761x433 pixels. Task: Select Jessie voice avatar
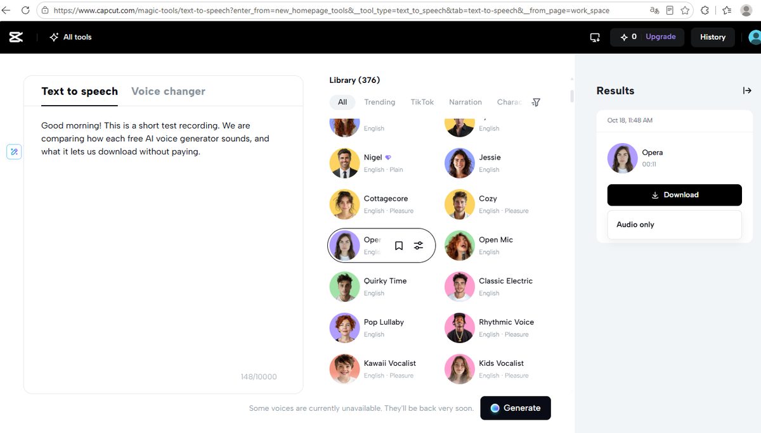(x=459, y=163)
